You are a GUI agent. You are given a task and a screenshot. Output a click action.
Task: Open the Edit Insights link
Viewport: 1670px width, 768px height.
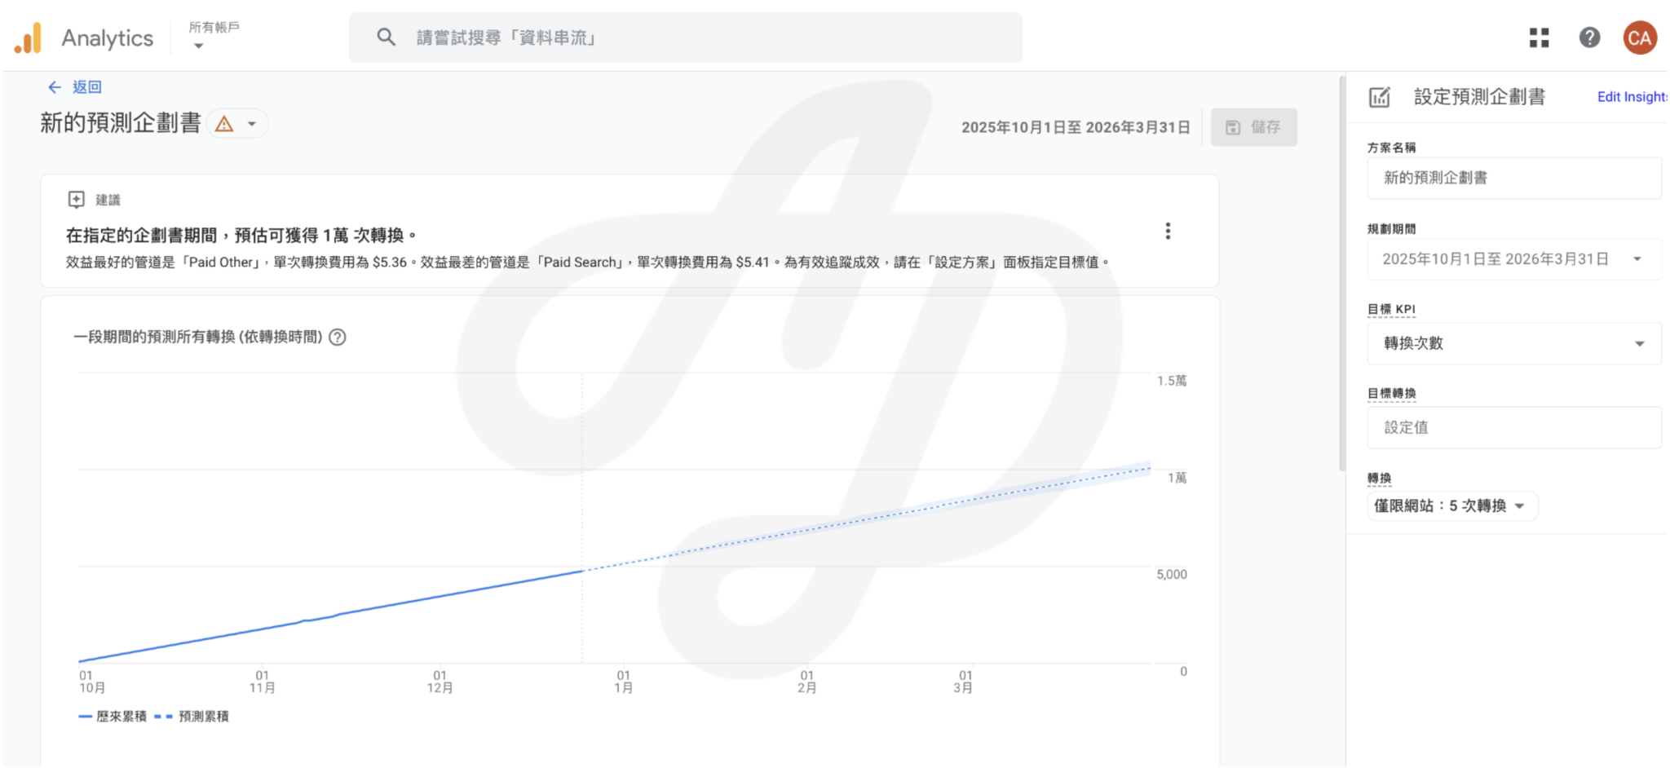(1631, 97)
